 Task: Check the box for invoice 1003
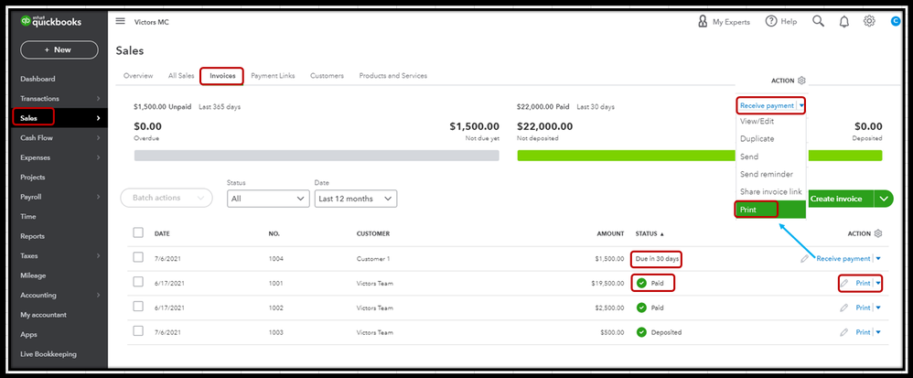coord(138,330)
